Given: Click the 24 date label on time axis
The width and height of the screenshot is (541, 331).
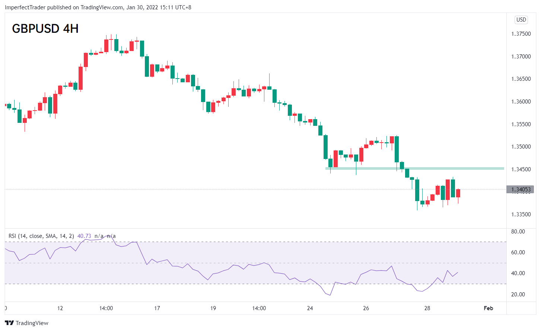Looking at the screenshot, I should click(310, 308).
